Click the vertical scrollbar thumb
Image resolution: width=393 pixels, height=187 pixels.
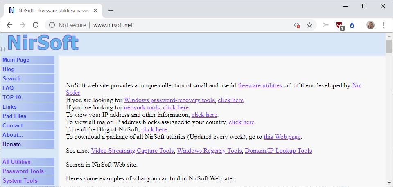point(389,47)
